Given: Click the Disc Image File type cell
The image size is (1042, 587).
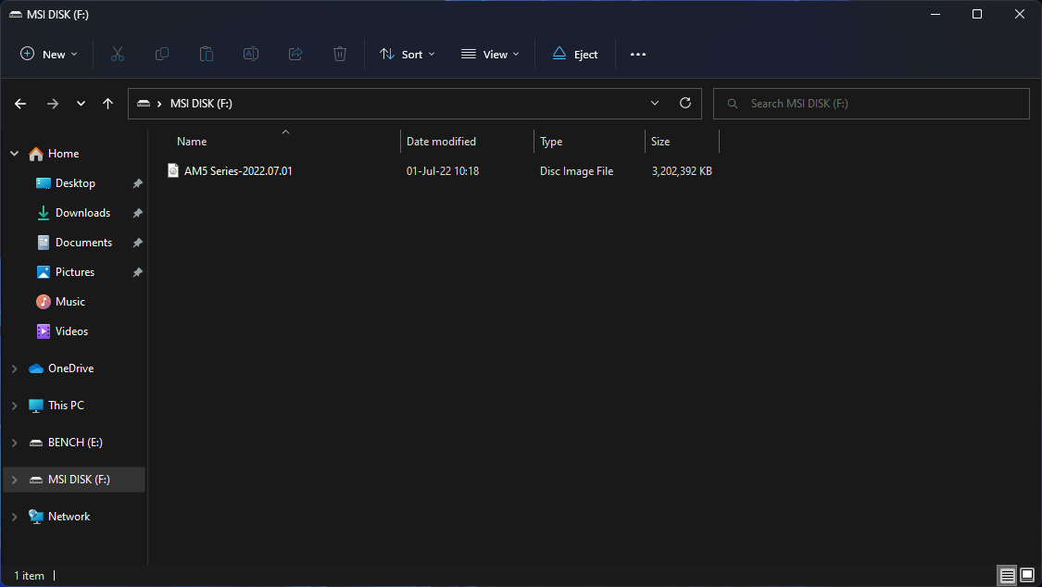Looking at the screenshot, I should click(576, 170).
